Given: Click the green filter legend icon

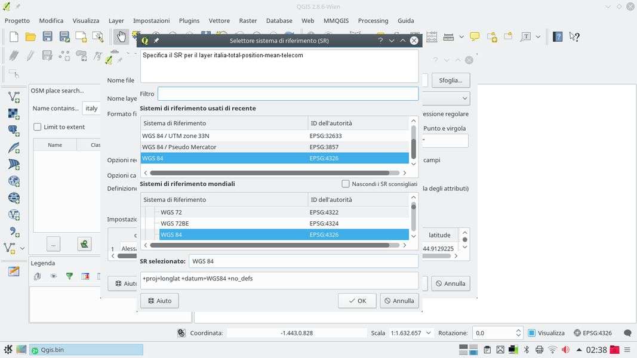Looking at the screenshot, I should coord(69,276).
